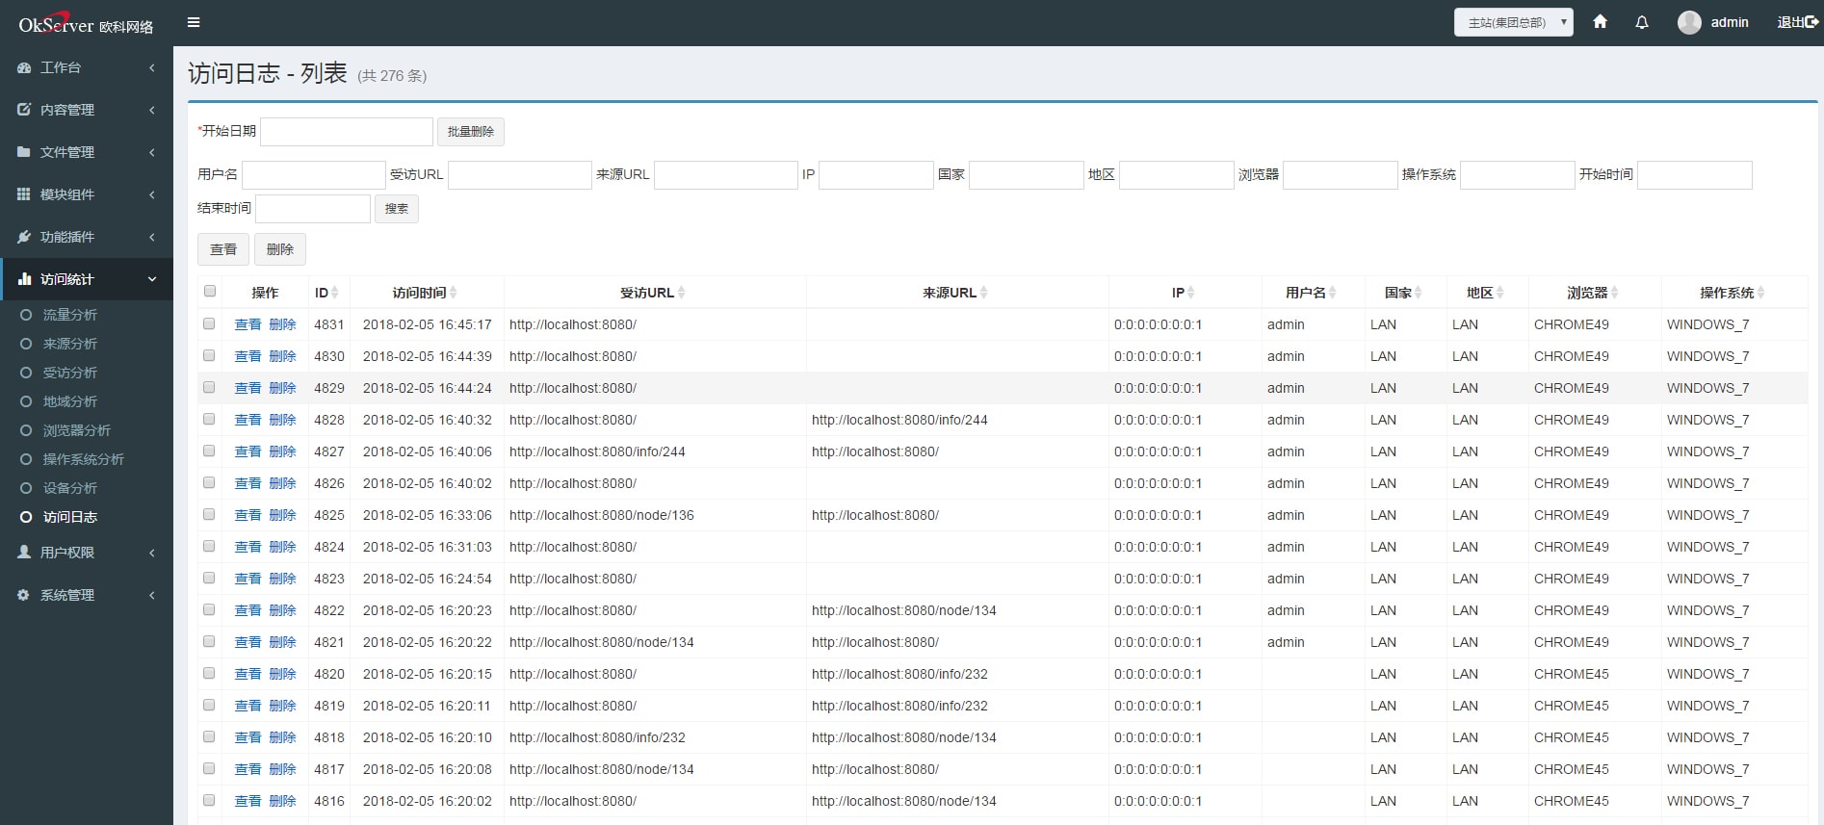
Task: Expand the 系统管理 menu chevron
Action: click(x=152, y=595)
